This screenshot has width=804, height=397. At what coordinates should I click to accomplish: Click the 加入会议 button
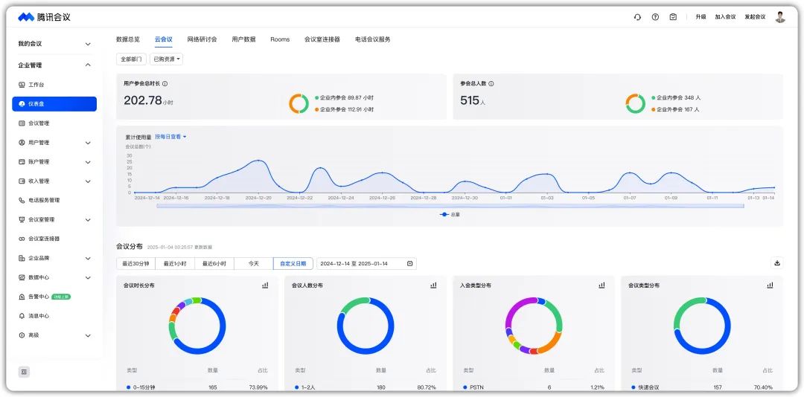coord(725,17)
